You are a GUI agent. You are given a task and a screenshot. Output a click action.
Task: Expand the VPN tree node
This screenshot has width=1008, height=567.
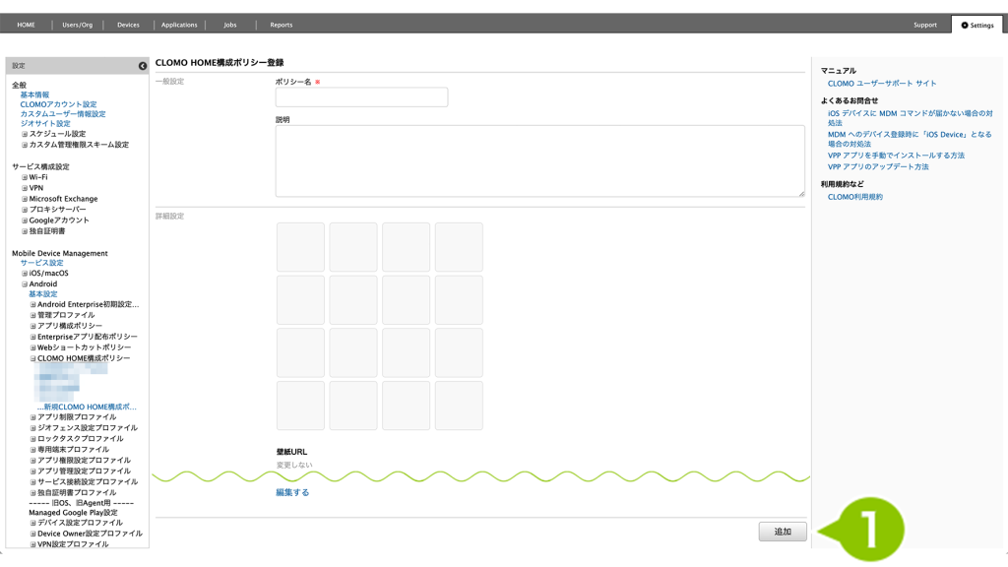click(x=25, y=188)
